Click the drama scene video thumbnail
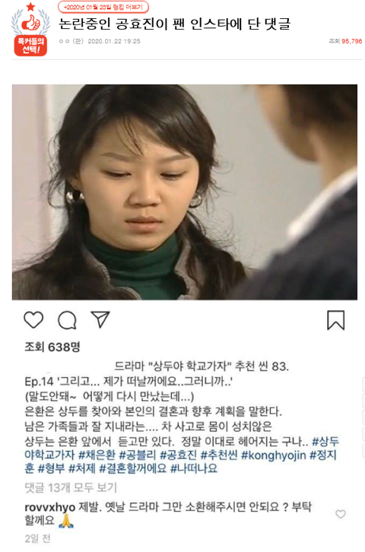 click(x=185, y=192)
